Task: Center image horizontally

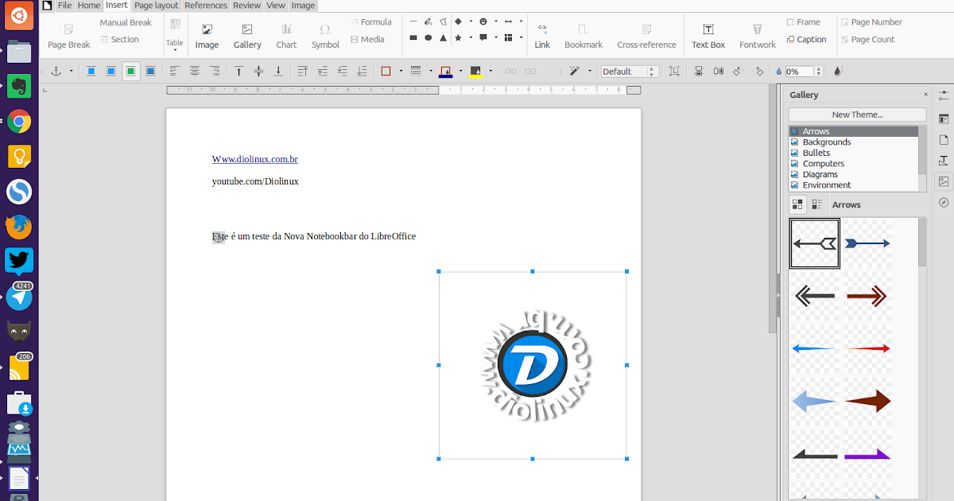Action: pos(195,71)
